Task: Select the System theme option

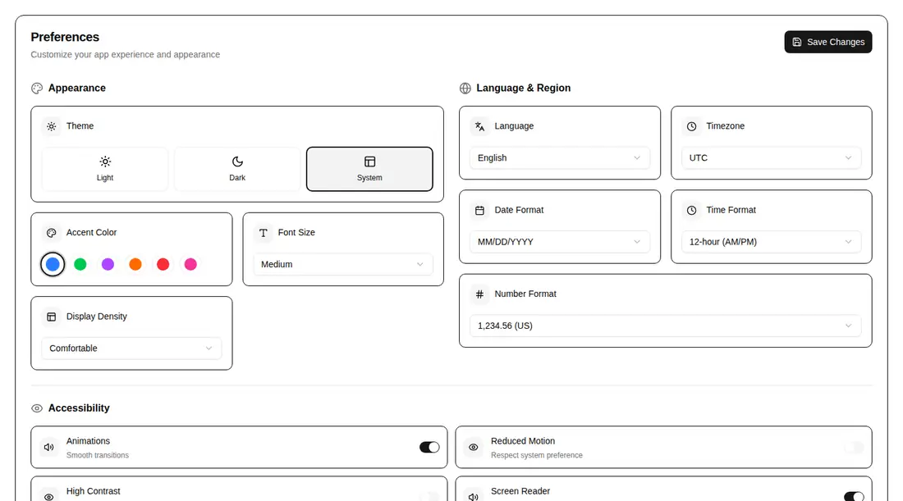Action: pyautogui.click(x=369, y=169)
